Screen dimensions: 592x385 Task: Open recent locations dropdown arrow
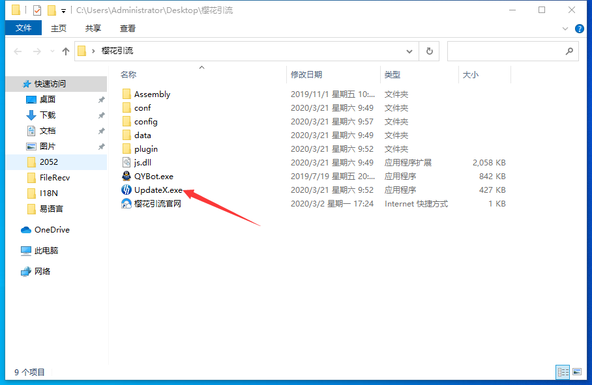click(52, 51)
